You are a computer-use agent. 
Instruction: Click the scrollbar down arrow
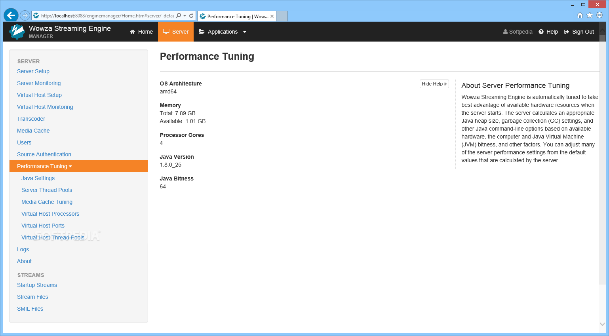(x=603, y=324)
